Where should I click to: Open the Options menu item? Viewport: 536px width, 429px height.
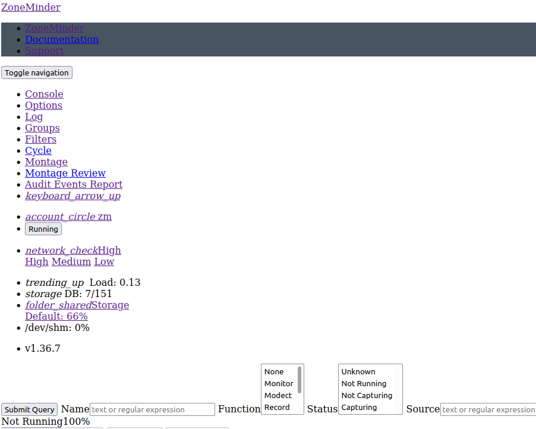(x=43, y=105)
